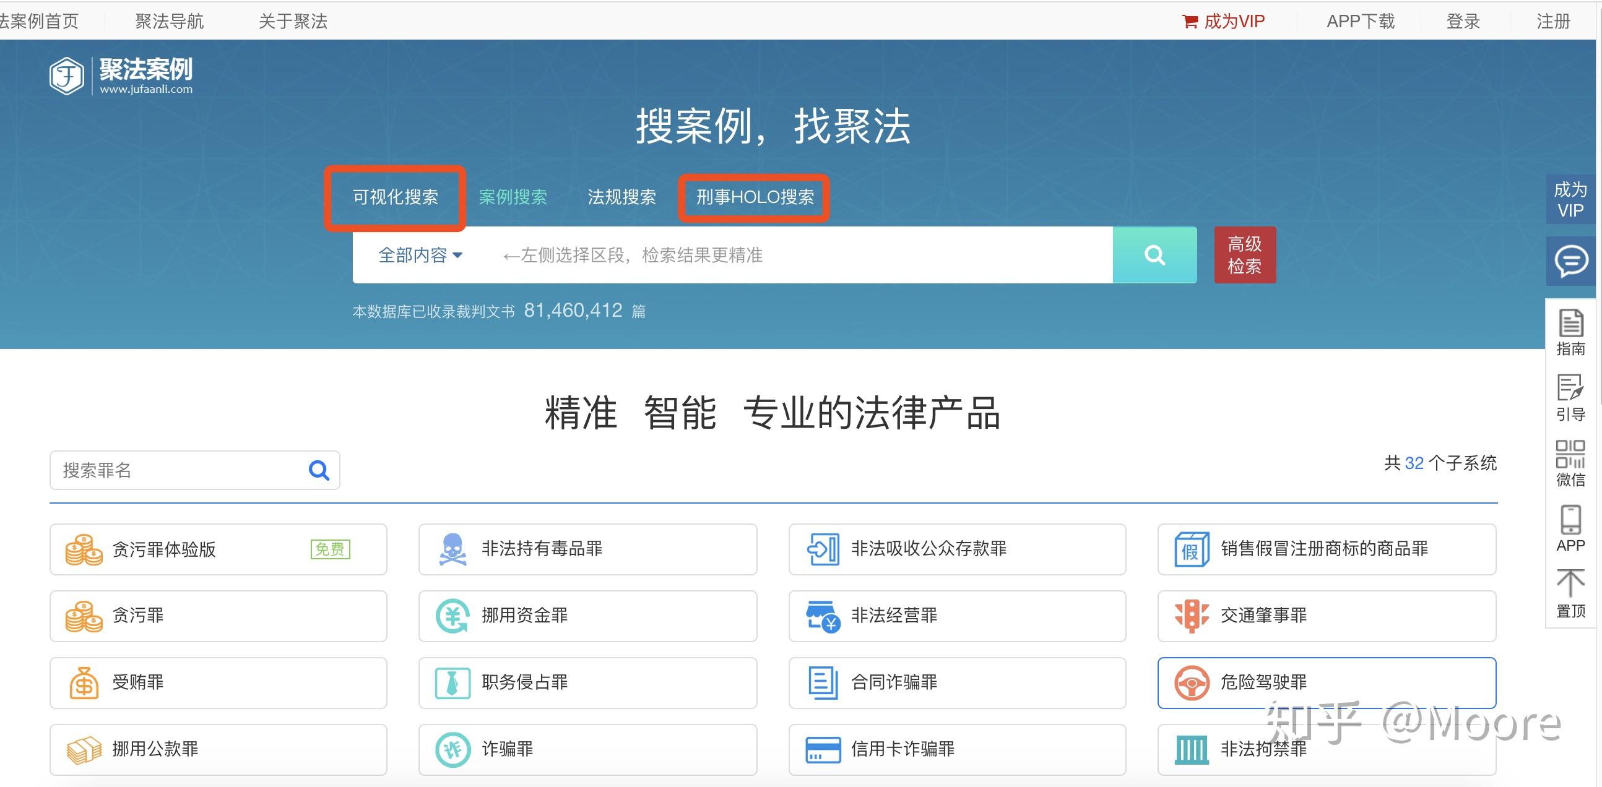Expand the 全部内容 dropdown
The width and height of the screenshot is (1602, 787).
pos(420,255)
